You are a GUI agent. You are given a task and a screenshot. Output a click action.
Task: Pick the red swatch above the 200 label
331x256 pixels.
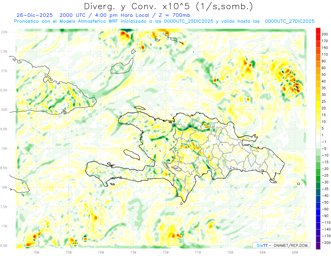(318, 31)
